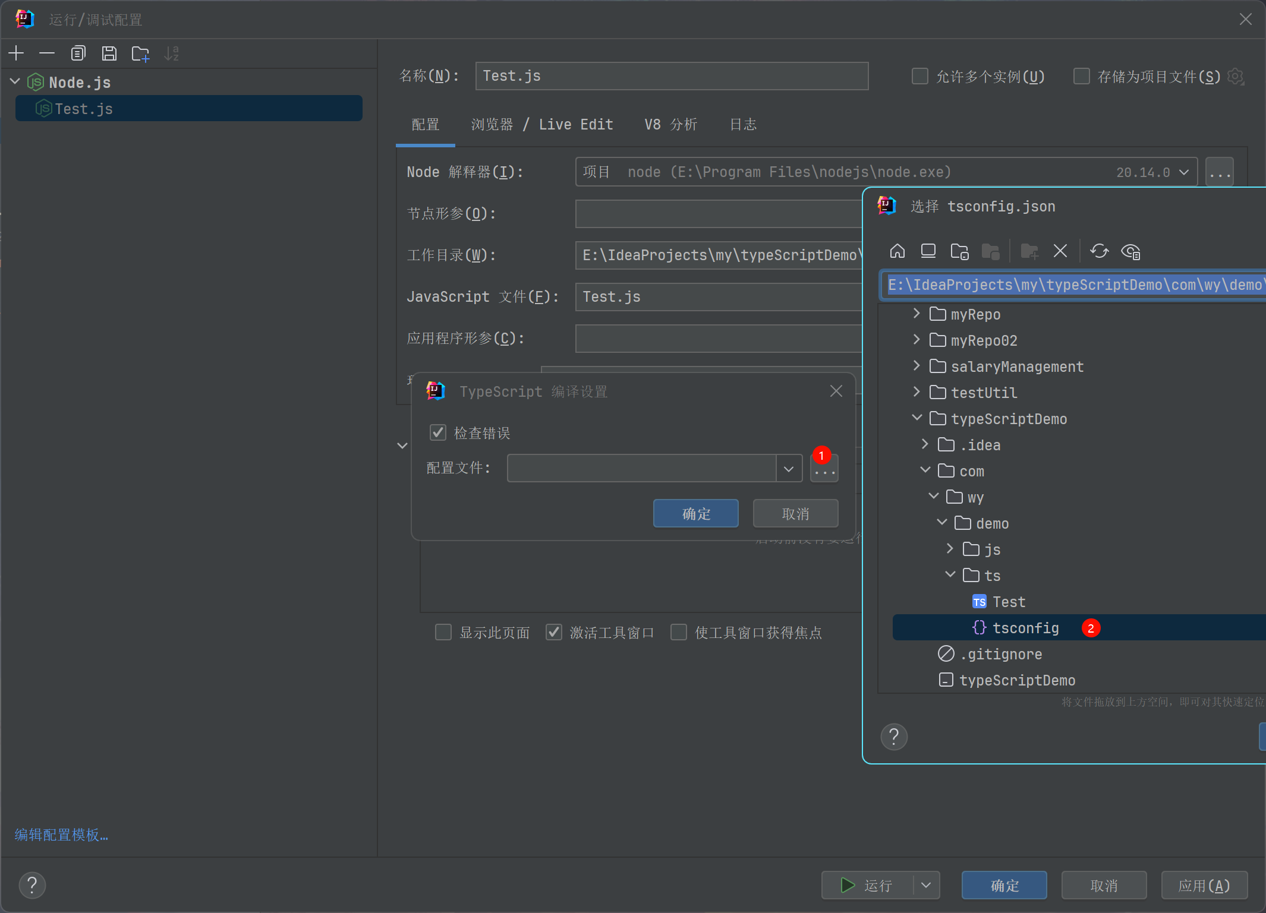This screenshot has width=1266, height=913.
Task: Expand the js folder
Action: 950,549
